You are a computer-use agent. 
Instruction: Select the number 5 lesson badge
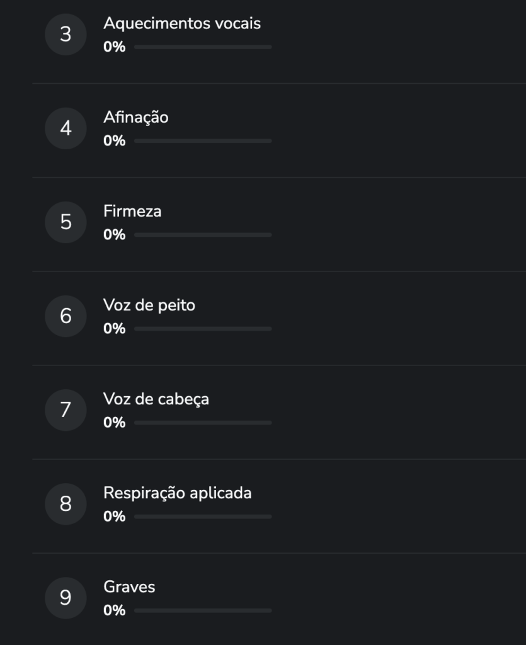coord(66,222)
